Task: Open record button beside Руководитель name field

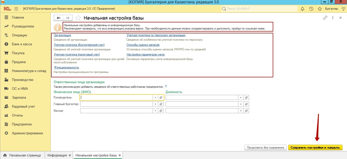Action: tap(161, 97)
